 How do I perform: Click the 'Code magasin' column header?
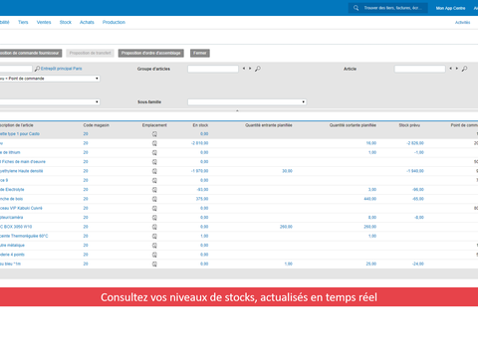point(97,125)
